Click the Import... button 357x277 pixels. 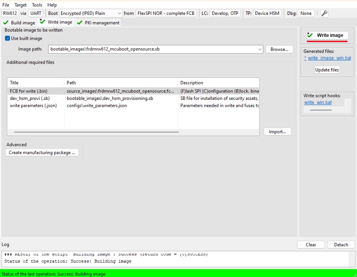pyautogui.click(x=277, y=132)
